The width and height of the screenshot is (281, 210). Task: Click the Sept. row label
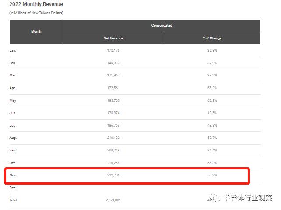tap(14, 150)
